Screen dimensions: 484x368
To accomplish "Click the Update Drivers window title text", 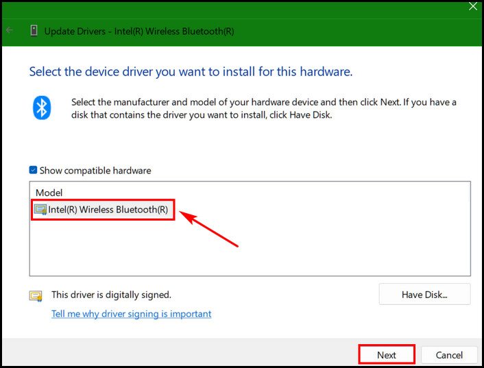I will pyautogui.click(x=139, y=31).
